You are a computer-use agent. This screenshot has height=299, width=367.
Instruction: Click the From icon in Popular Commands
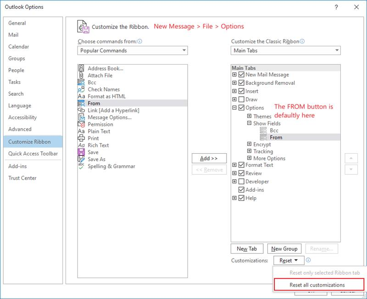[x=81, y=103]
